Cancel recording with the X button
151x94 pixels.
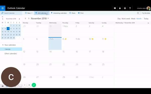25,85
